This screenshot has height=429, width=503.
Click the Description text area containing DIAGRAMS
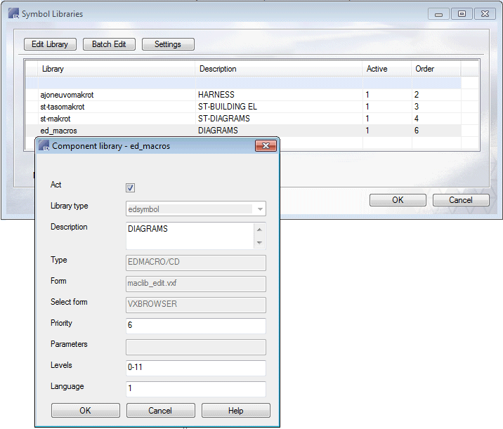point(190,236)
